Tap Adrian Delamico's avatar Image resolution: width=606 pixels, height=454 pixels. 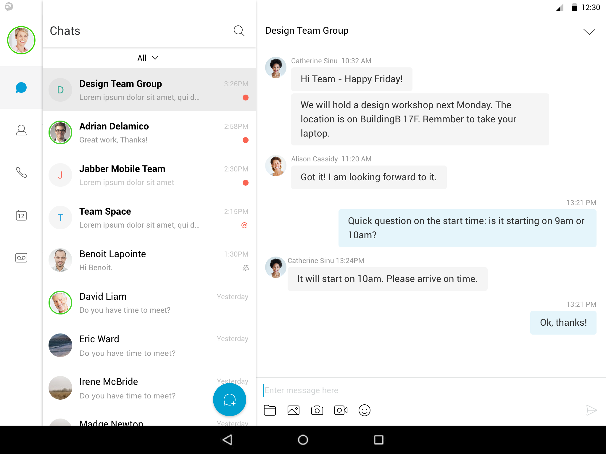[60, 132]
